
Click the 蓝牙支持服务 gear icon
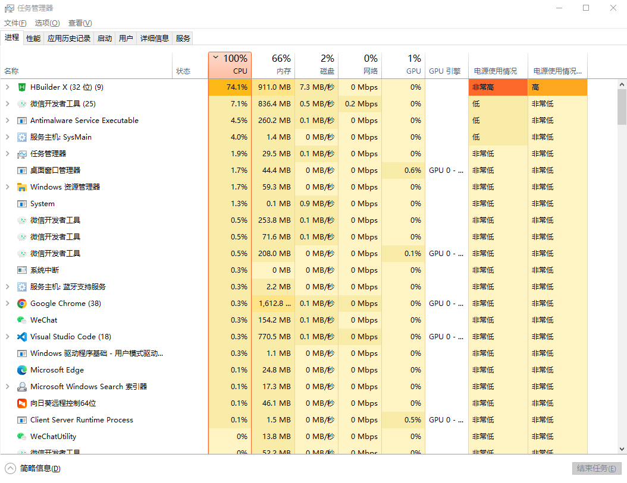[22, 287]
